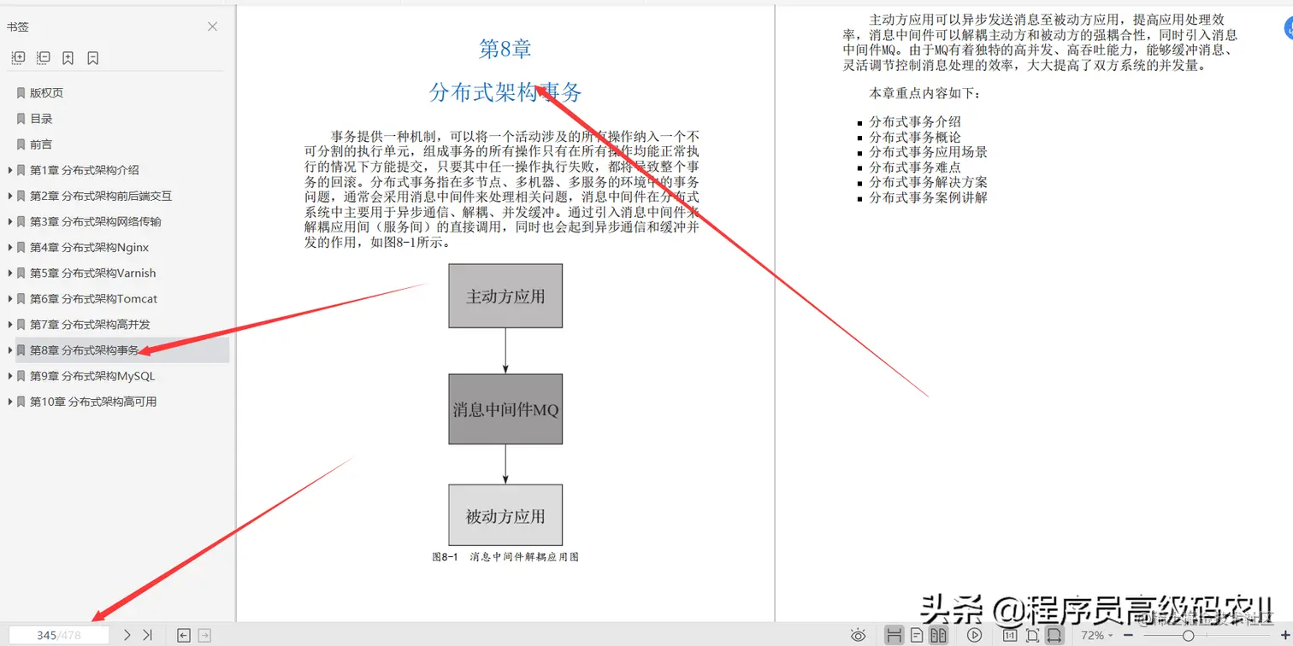1293x646 pixels.
Task: Jump to 第3章 分布式架构网络传输
Action: click(96, 221)
